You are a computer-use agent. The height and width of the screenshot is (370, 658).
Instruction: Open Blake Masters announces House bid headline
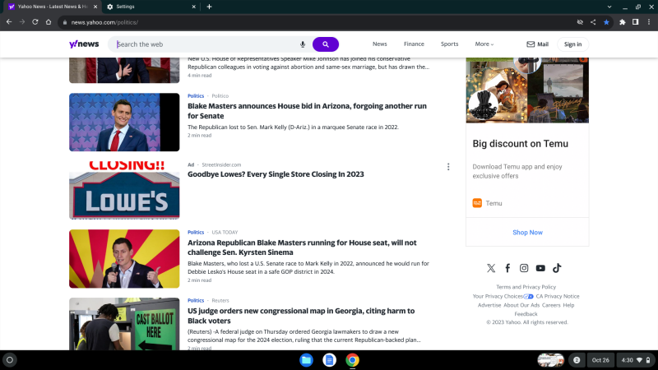pyautogui.click(x=307, y=111)
